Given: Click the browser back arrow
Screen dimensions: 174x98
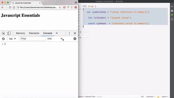Looking at the screenshot, I should coord(2,7).
